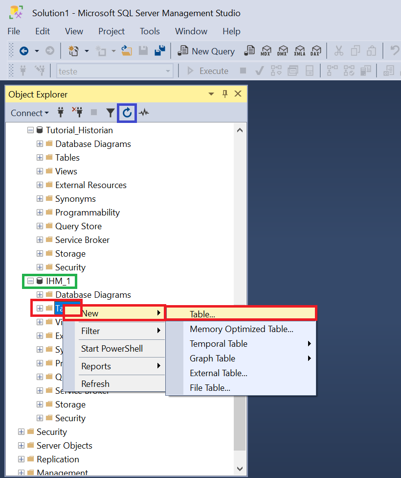Collapse the Tutorial_Historian database node
This screenshot has width=401, height=478.
click(x=30, y=130)
